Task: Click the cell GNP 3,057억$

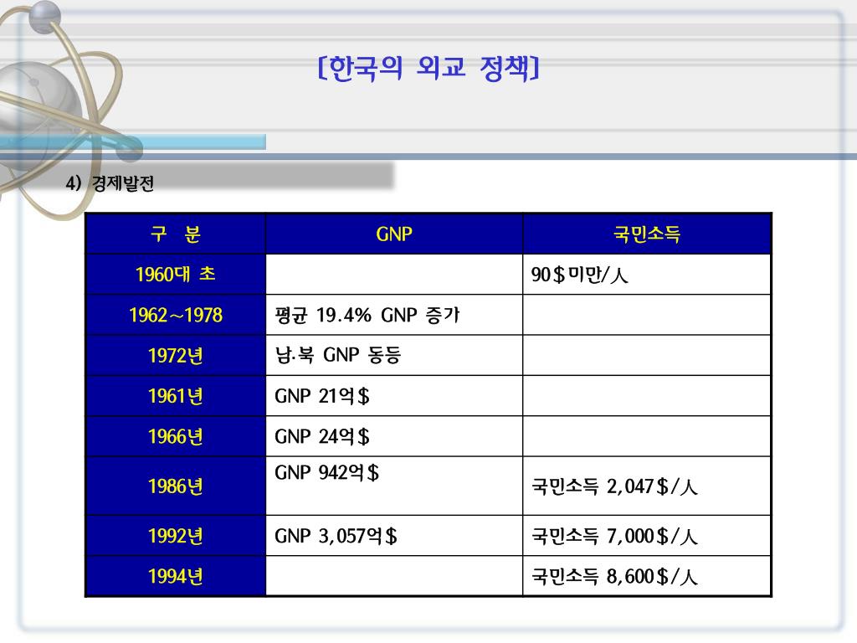Action: [394, 536]
